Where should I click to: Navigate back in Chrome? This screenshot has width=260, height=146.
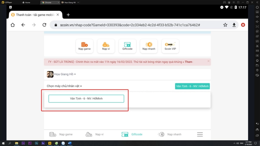point(23,25)
